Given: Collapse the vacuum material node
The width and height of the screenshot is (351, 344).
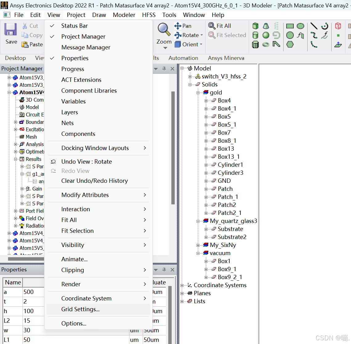Looking at the screenshot, I should [x=198, y=253].
